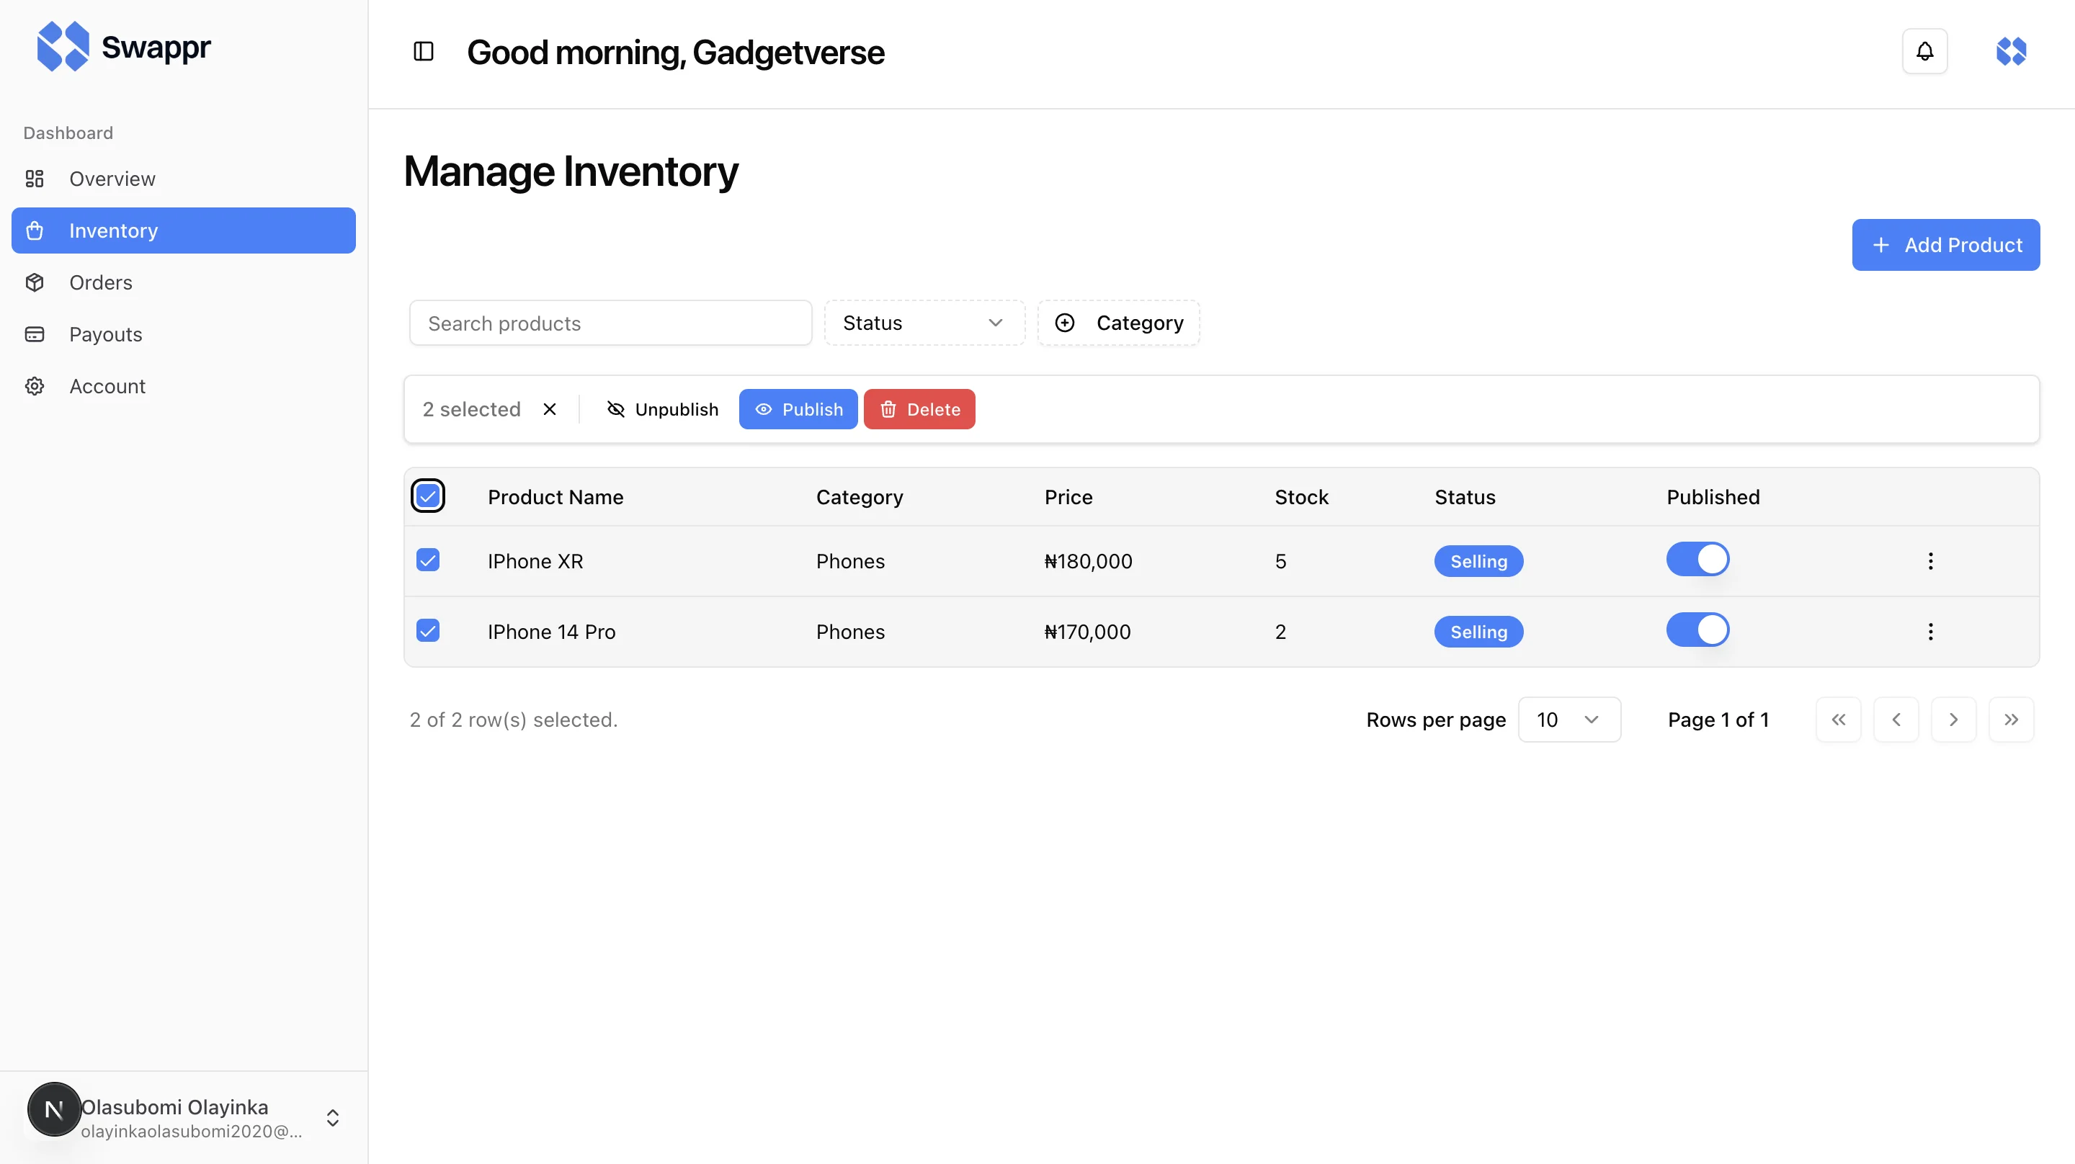Viewport: 2075px width, 1164px height.
Task: Toggle Published switch for IPhone 14 Pro
Action: pyautogui.click(x=1697, y=630)
